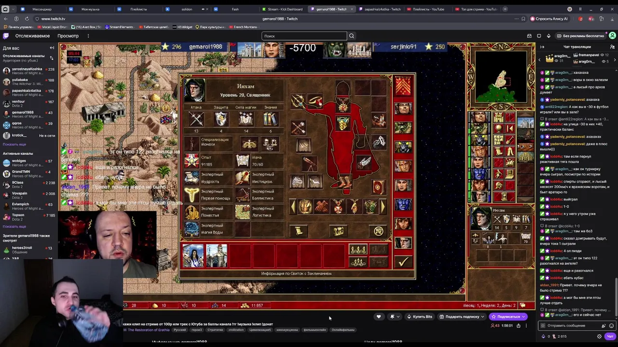Click the www.twitch.tv address bar
This screenshot has height=347, width=618.
tap(53, 19)
